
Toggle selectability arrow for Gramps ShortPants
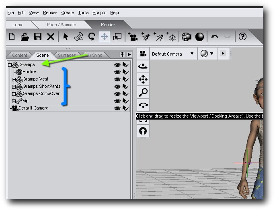coord(125,87)
